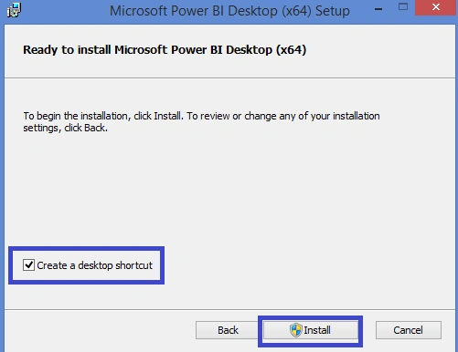This screenshot has width=458, height=352.
Task: Click the To begin the installation paragraph
Action: pyautogui.click(x=201, y=122)
